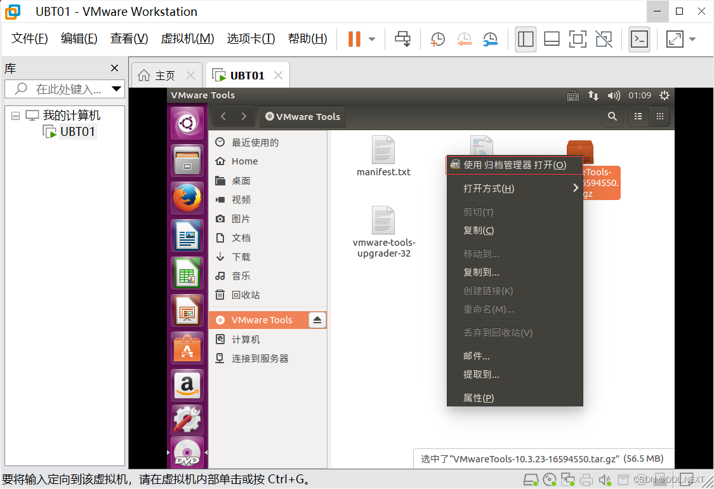The image size is (714, 489).
Task: Open the system gear menu
Action: point(664,95)
